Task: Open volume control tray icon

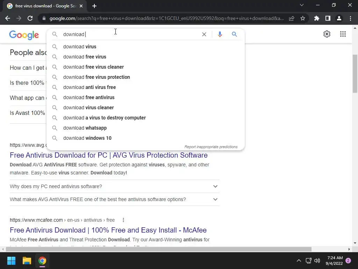Action: [x=317, y=261]
